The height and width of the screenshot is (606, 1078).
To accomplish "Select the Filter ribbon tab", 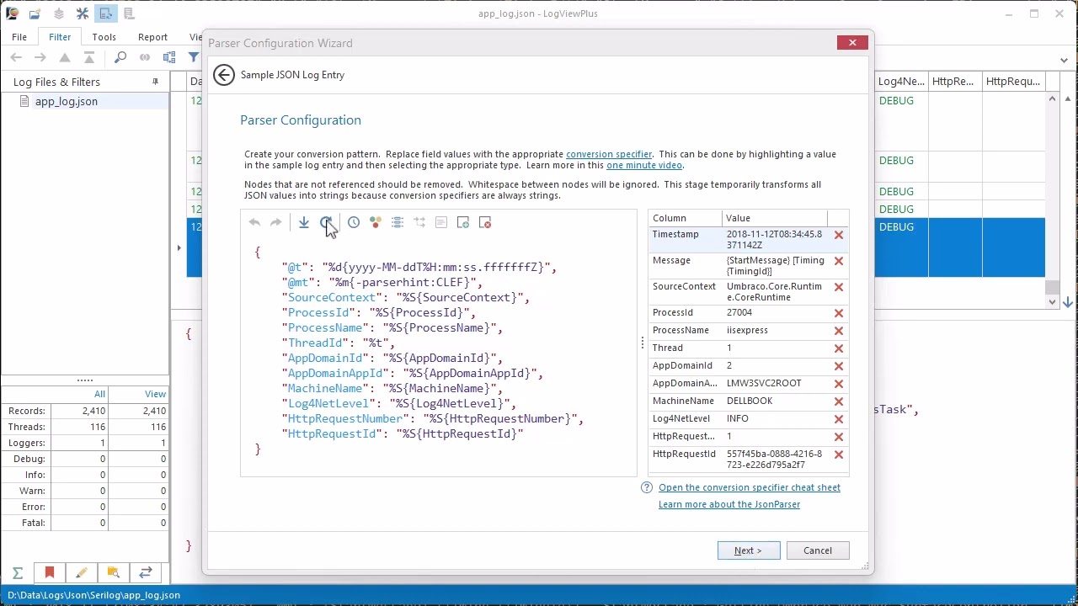I will coord(60,37).
